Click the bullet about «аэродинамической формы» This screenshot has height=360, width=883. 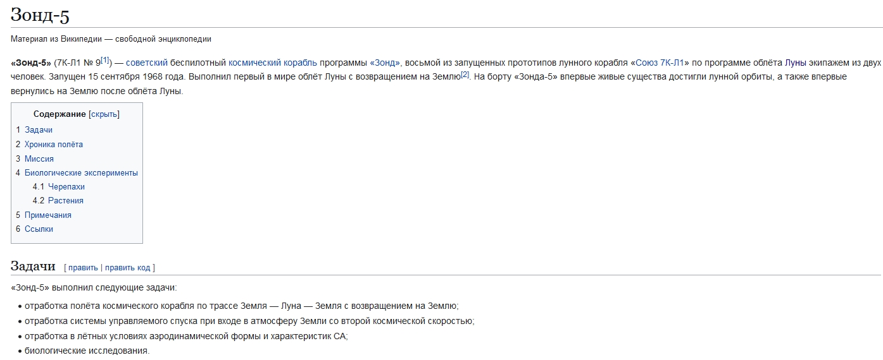[x=186, y=336]
